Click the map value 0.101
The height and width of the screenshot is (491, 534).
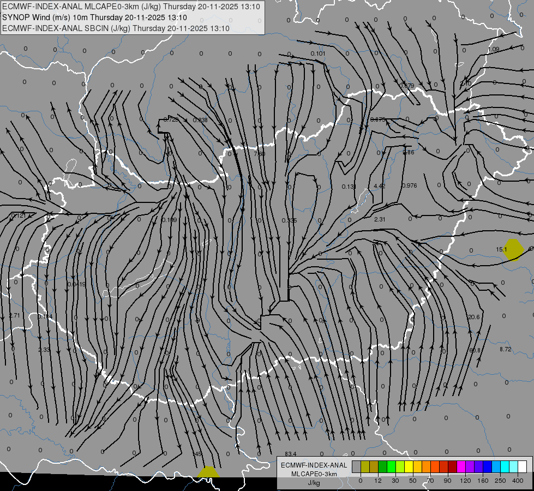[318, 53]
